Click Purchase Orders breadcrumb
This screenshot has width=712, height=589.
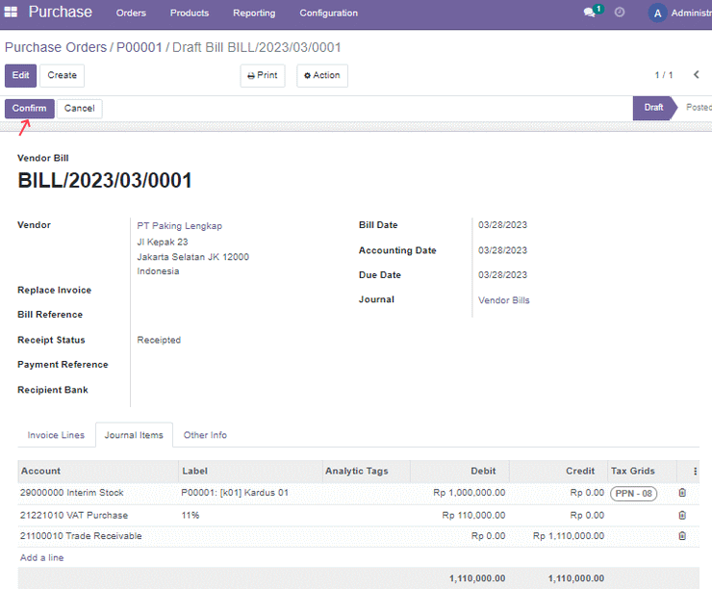(56, 47)
